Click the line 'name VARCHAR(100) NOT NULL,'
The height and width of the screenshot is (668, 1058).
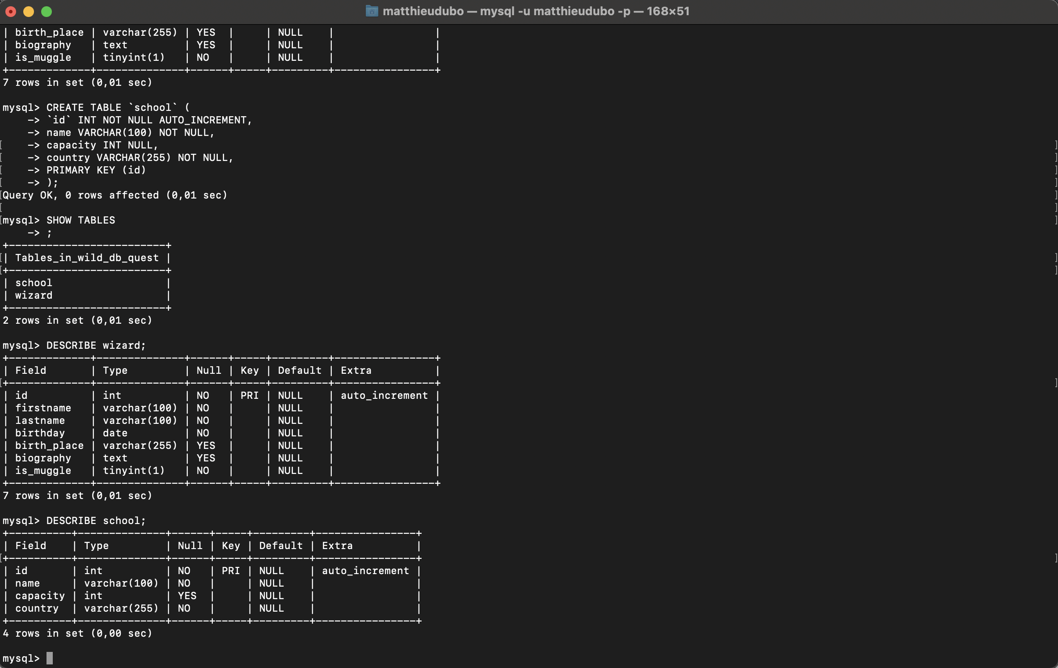131,133
